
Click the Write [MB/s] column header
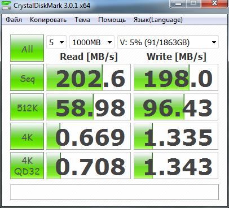click(x=177, y=57)
